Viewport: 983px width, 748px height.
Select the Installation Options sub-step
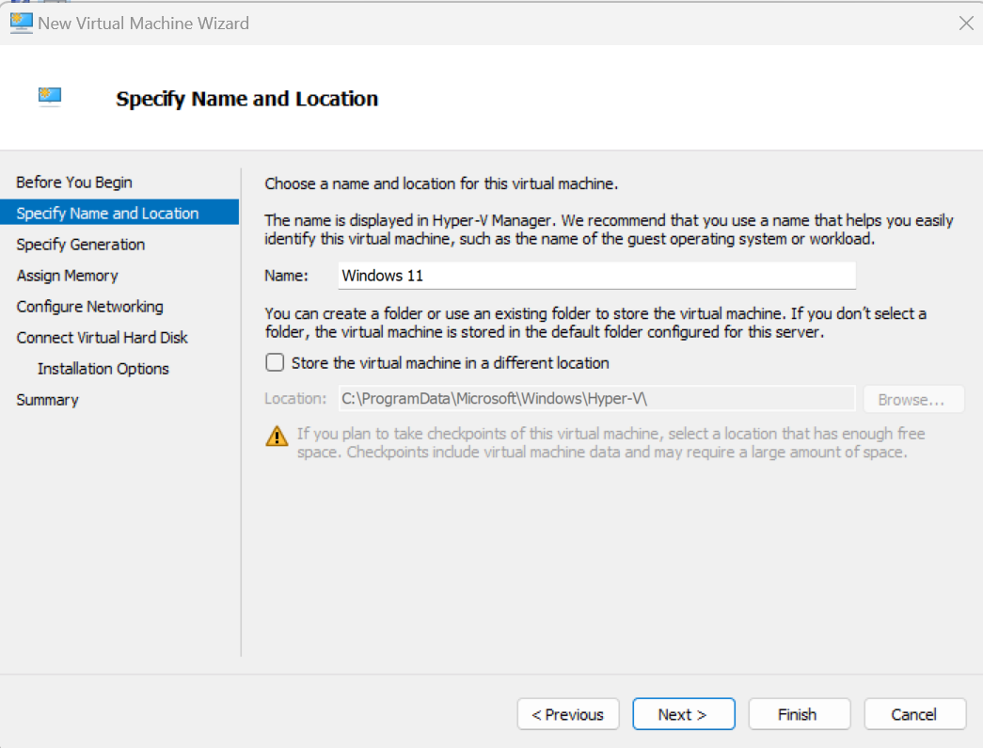coord(103,369)
